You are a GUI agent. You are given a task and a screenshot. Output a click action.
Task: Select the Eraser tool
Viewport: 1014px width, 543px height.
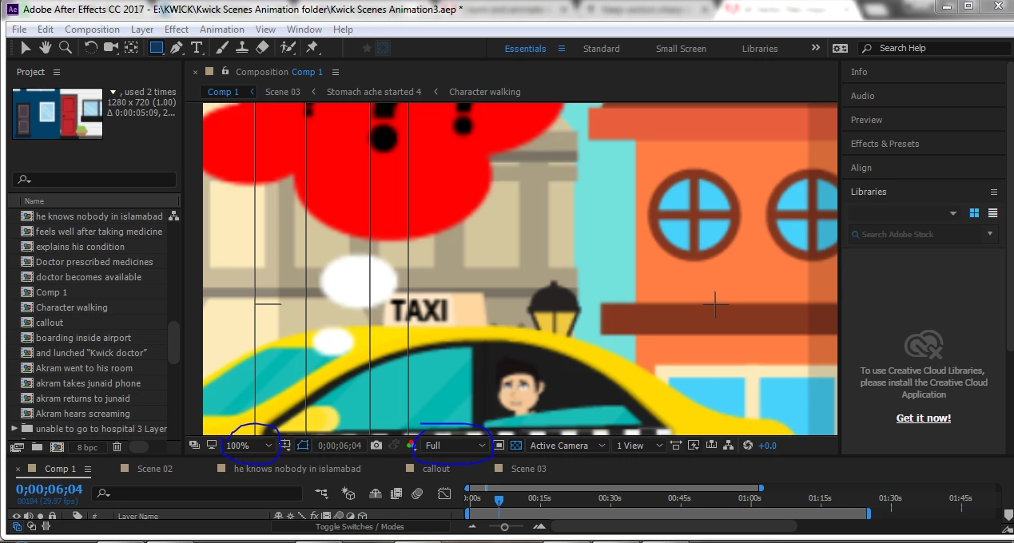tap(263, 48)
